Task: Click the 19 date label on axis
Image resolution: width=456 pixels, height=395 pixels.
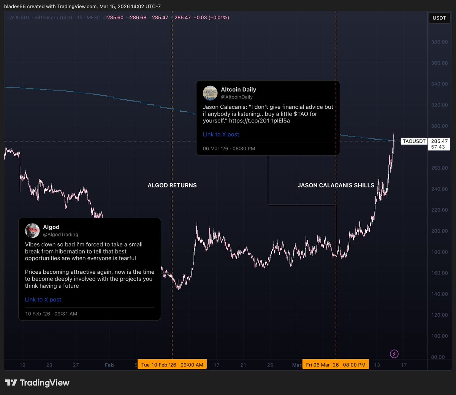Action: pos(22,365)
